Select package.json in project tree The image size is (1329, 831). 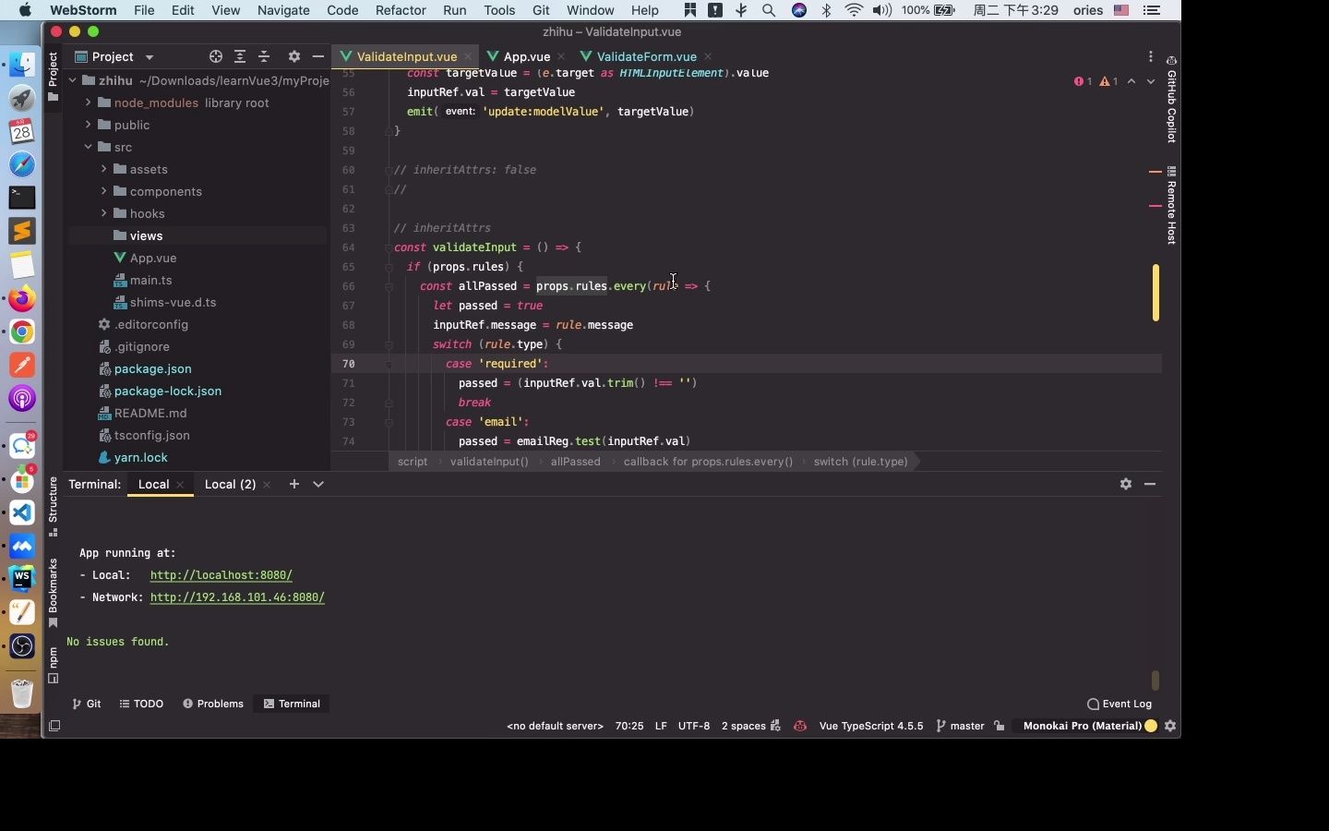[153, 368]
